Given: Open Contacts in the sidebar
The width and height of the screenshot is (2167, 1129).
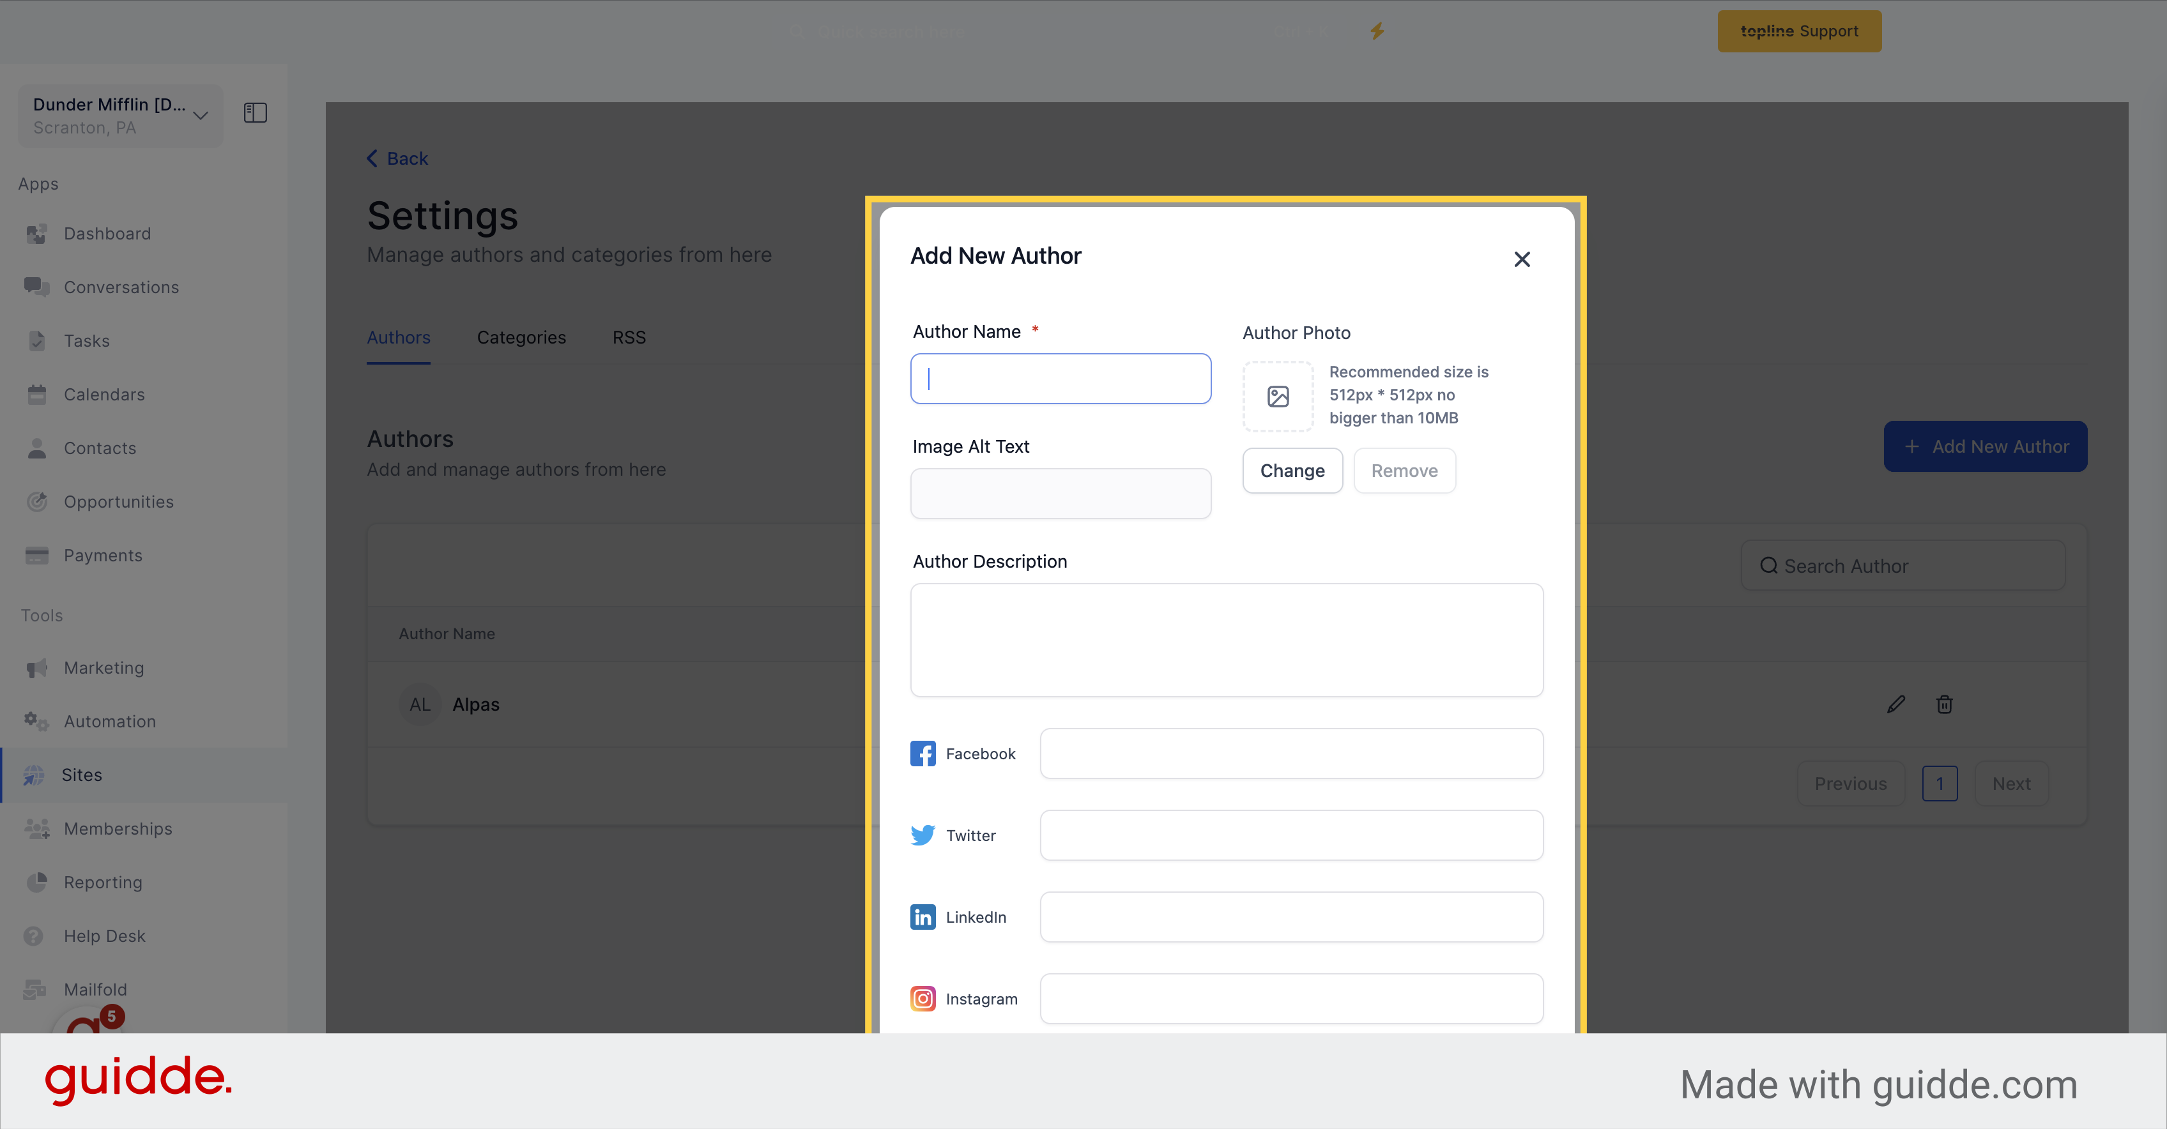Looking at the screenshot, I should tap(100, 448).
